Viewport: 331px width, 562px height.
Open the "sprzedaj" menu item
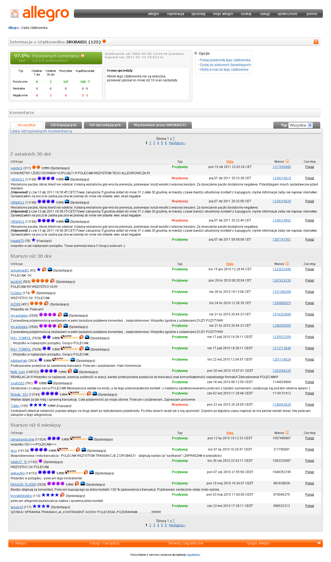click(x=198, y=14)
